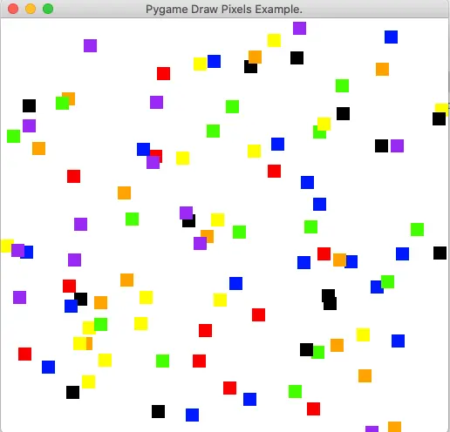Close the Pygame window with red button
450x432 pixels.
13,9
